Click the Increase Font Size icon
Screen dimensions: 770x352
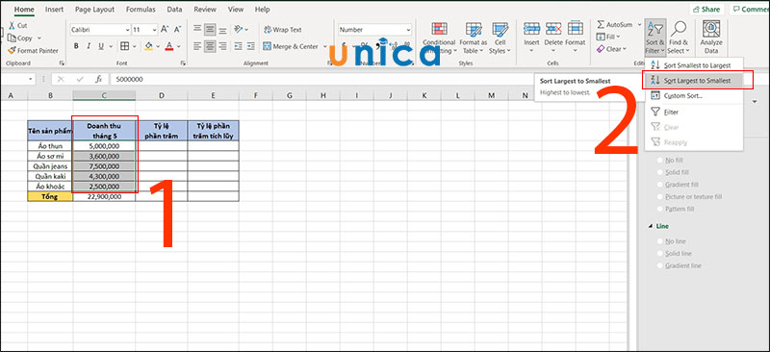(165, 30)
